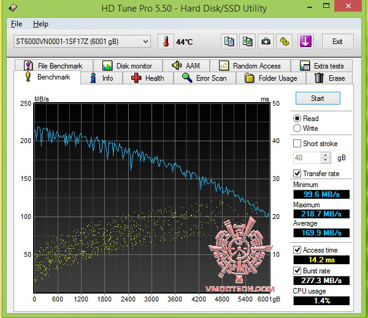This screenshot has width=368, height=318.
Task: Decrease short stroke value with down arrow
Action: 326,160
